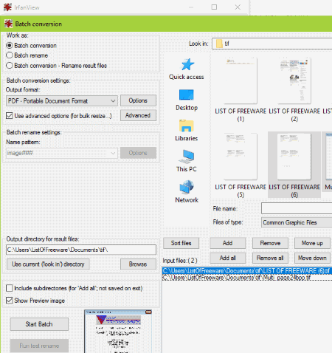
Task: Open the Output format dropdown
Action: coord(62,101)
